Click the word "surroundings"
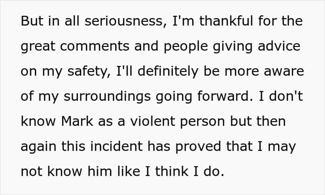 tap(112, 97)
